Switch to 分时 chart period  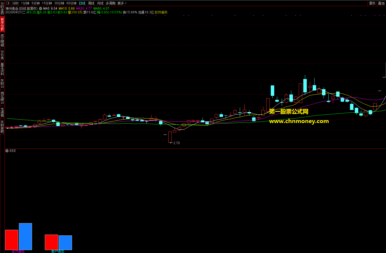[15, 3]
